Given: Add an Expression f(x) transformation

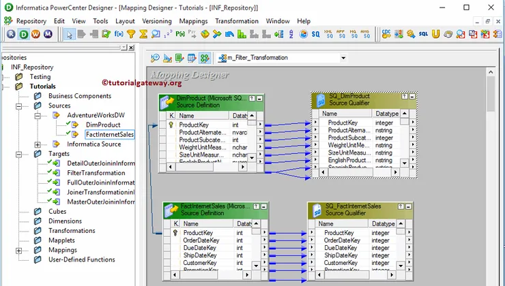Looking at the screenshot, I should click(119, 34).
